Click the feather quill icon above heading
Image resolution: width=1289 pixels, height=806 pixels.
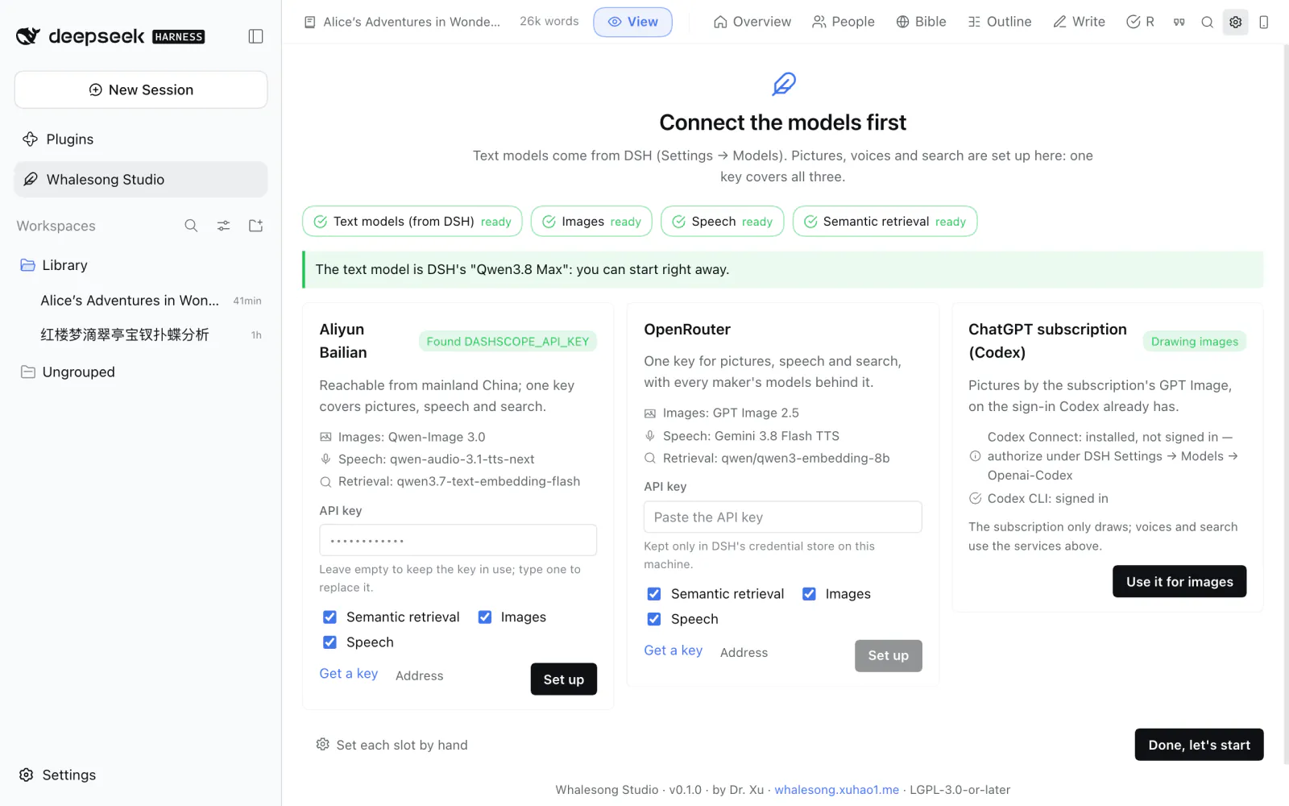pos(783,84)
